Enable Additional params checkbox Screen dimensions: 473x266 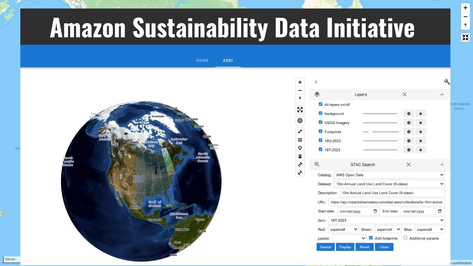point(405,238)
